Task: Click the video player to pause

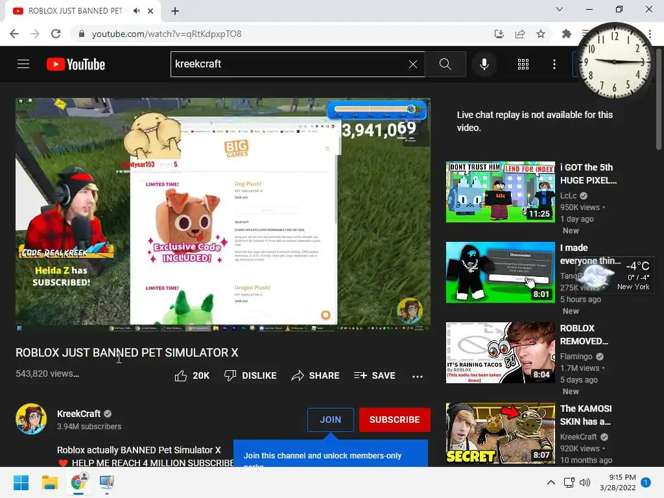Action: pos(223,215)
